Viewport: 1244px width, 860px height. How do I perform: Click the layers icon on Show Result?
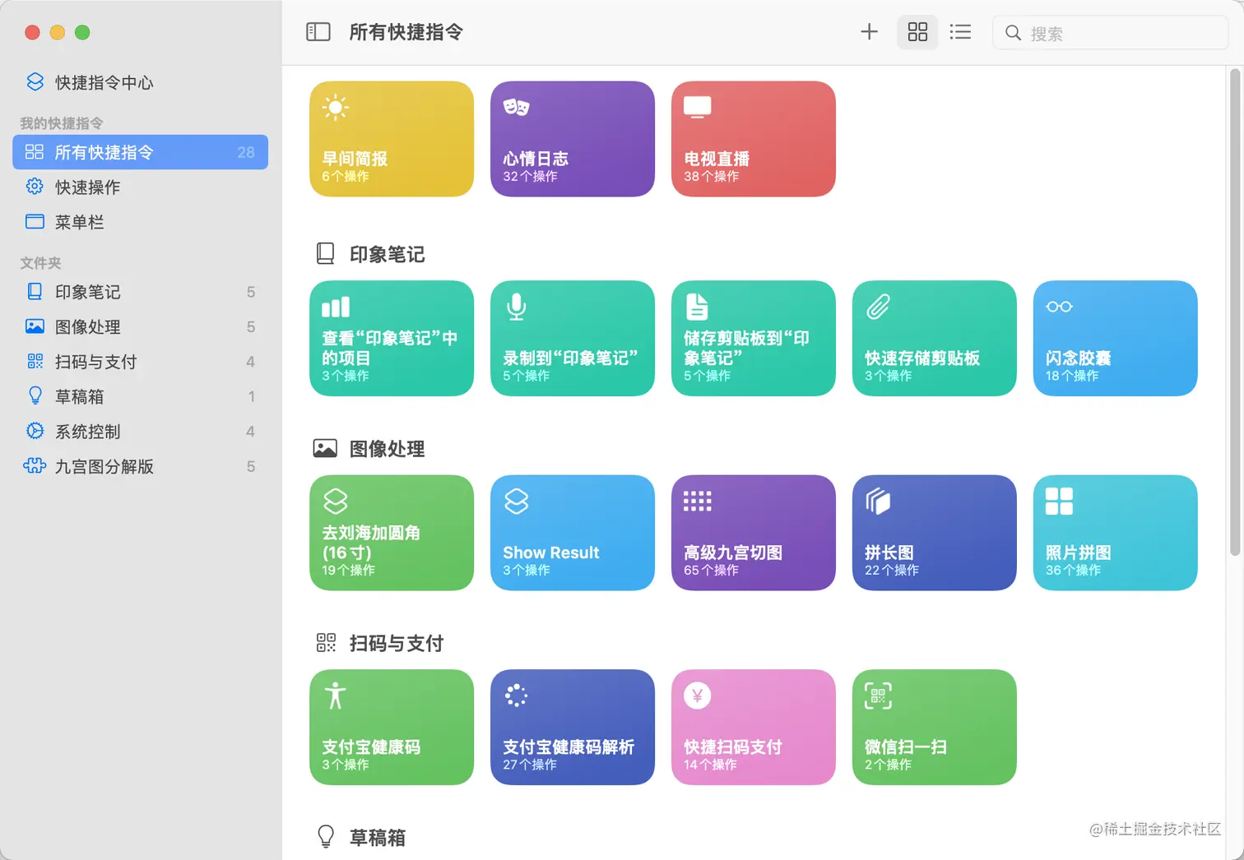point(516,502)
